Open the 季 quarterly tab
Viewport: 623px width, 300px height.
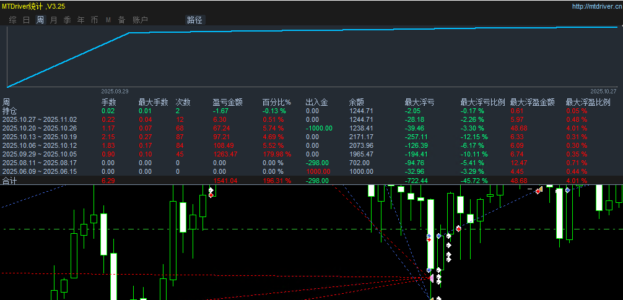point(67,20)
